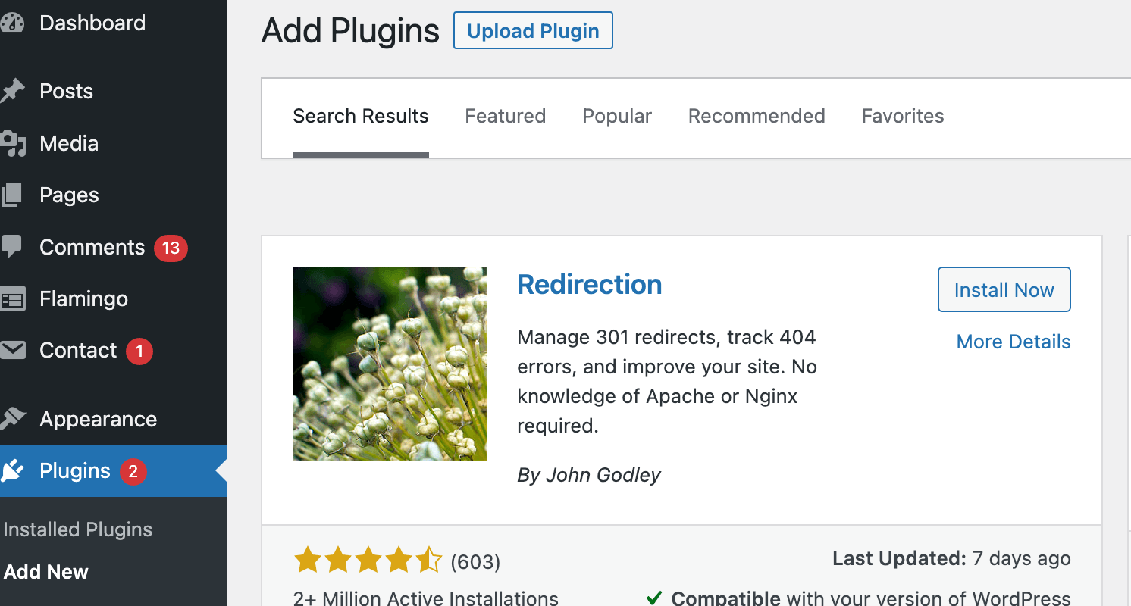
Task: Click the red 13 comments badge
Action: coord(171,248)
